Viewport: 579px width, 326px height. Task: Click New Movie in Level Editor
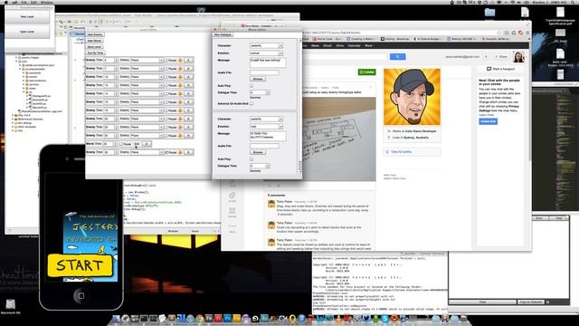(94, 41)
